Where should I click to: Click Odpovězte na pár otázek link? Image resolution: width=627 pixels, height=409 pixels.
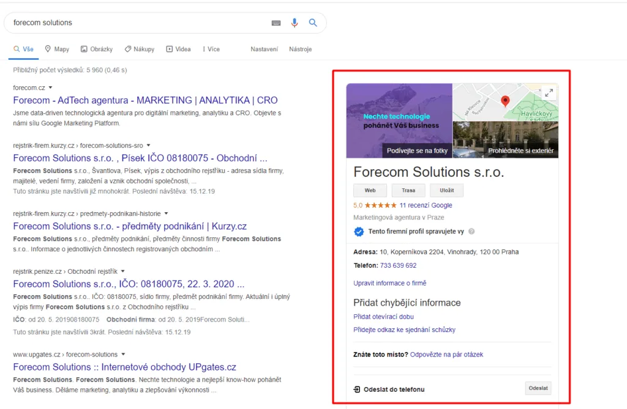pos(446,354)
